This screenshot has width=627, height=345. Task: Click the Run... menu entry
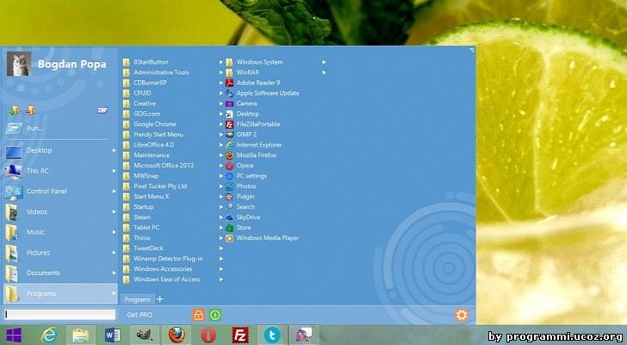(34, 128)
